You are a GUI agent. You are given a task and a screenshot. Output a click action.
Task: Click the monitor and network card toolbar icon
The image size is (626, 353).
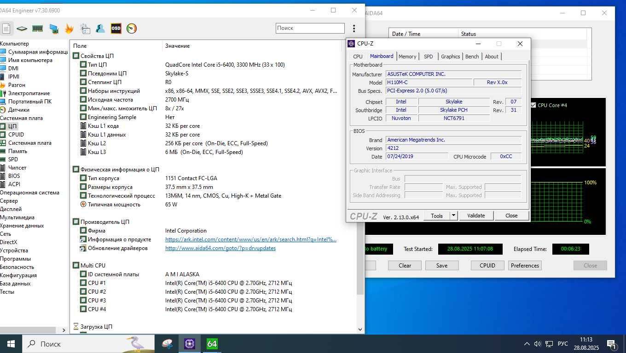pyautogui.click(x=53, y=28)
